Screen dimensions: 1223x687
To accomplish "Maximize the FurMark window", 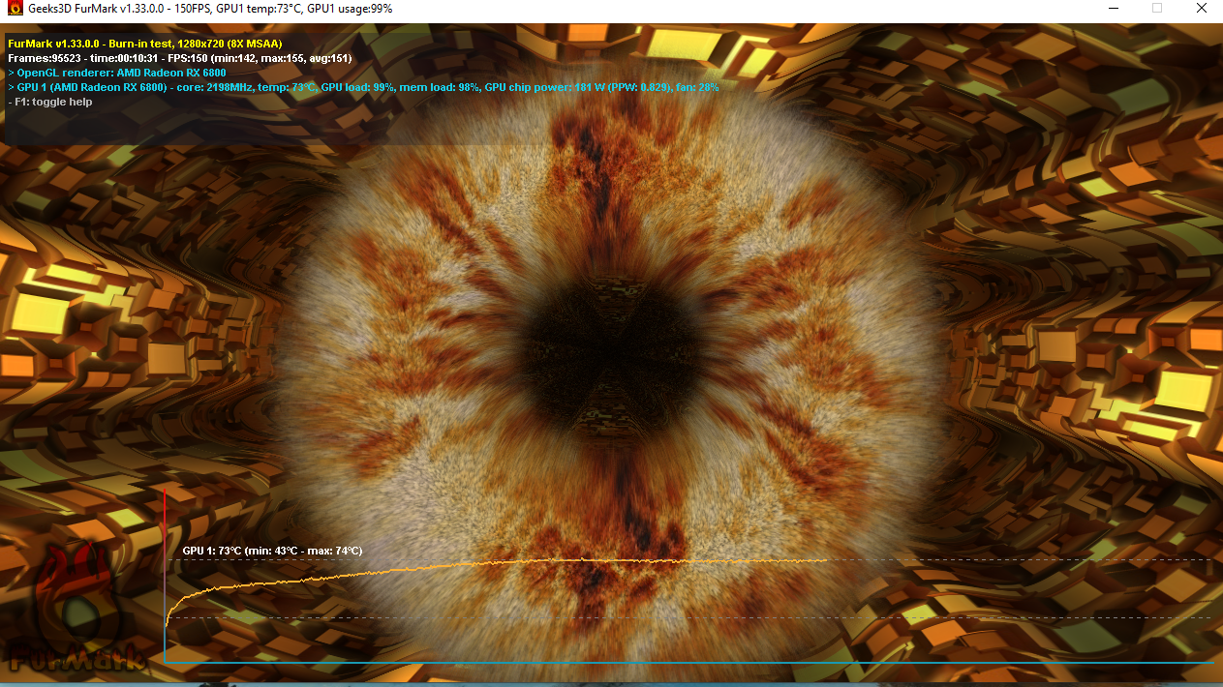I will tap(1157, 8).
